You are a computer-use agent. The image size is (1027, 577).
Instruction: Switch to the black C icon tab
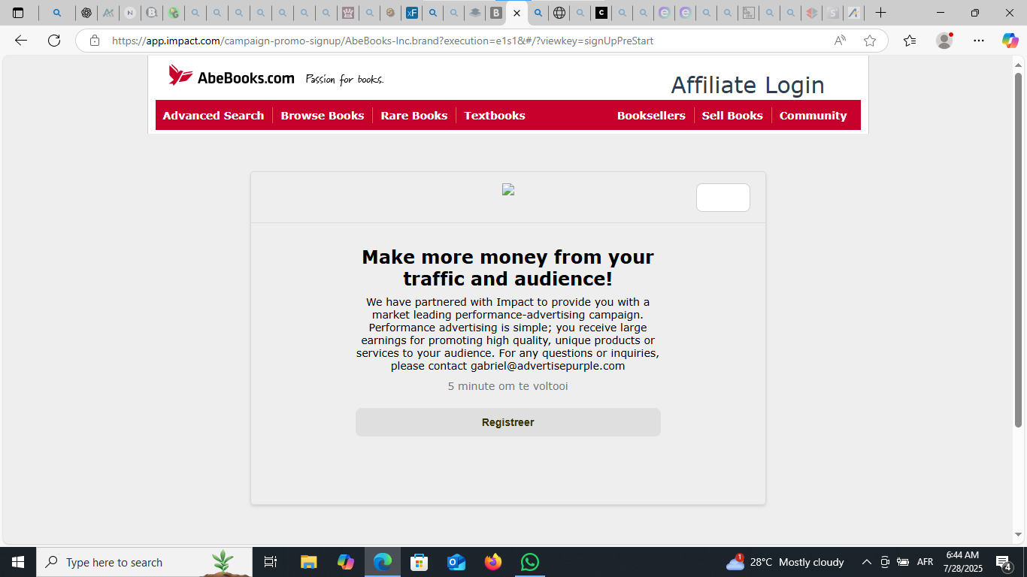pos(601,13)
